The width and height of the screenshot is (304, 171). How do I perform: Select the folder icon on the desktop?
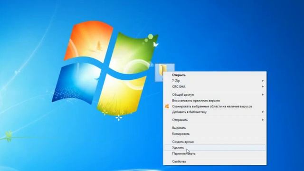click(x=162, y=70)
